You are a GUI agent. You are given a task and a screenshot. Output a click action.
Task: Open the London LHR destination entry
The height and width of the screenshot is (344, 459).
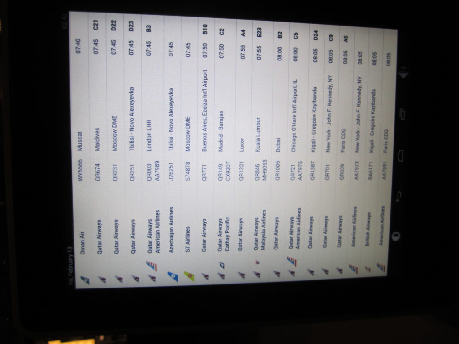(149, 135)
